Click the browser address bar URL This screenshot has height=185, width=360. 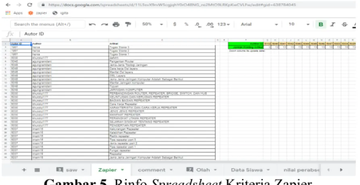point(172,4)
